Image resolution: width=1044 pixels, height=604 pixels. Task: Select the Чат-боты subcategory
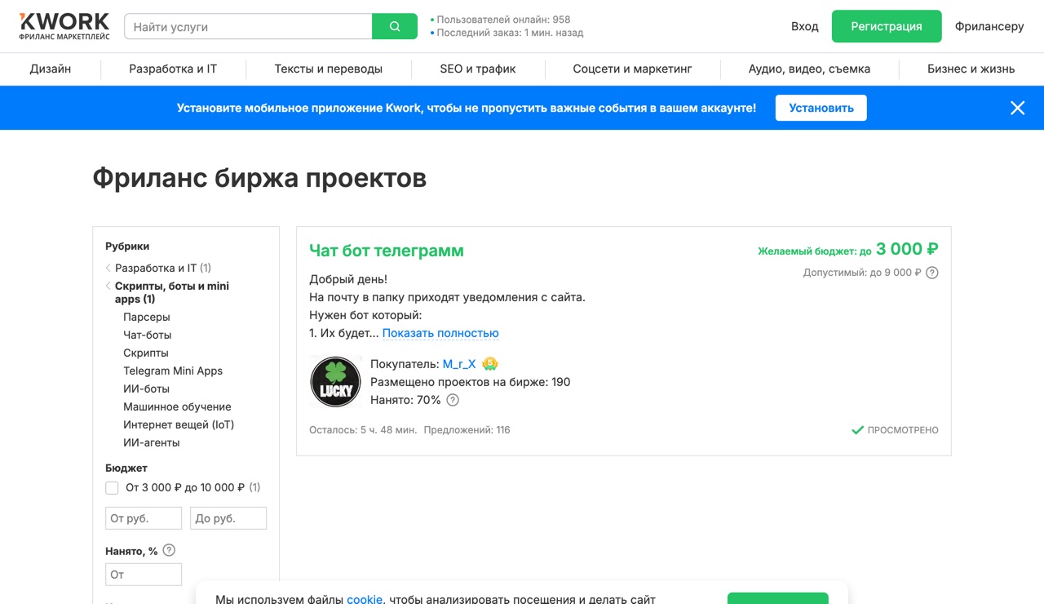[148, 335]
